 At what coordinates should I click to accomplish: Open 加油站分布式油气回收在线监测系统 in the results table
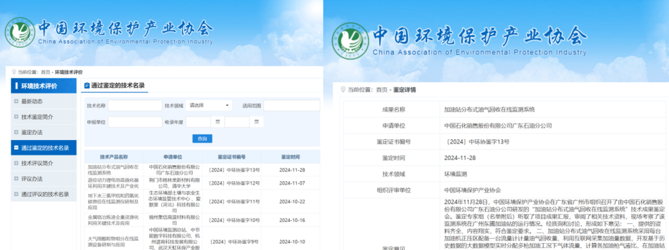click(113, 170)
